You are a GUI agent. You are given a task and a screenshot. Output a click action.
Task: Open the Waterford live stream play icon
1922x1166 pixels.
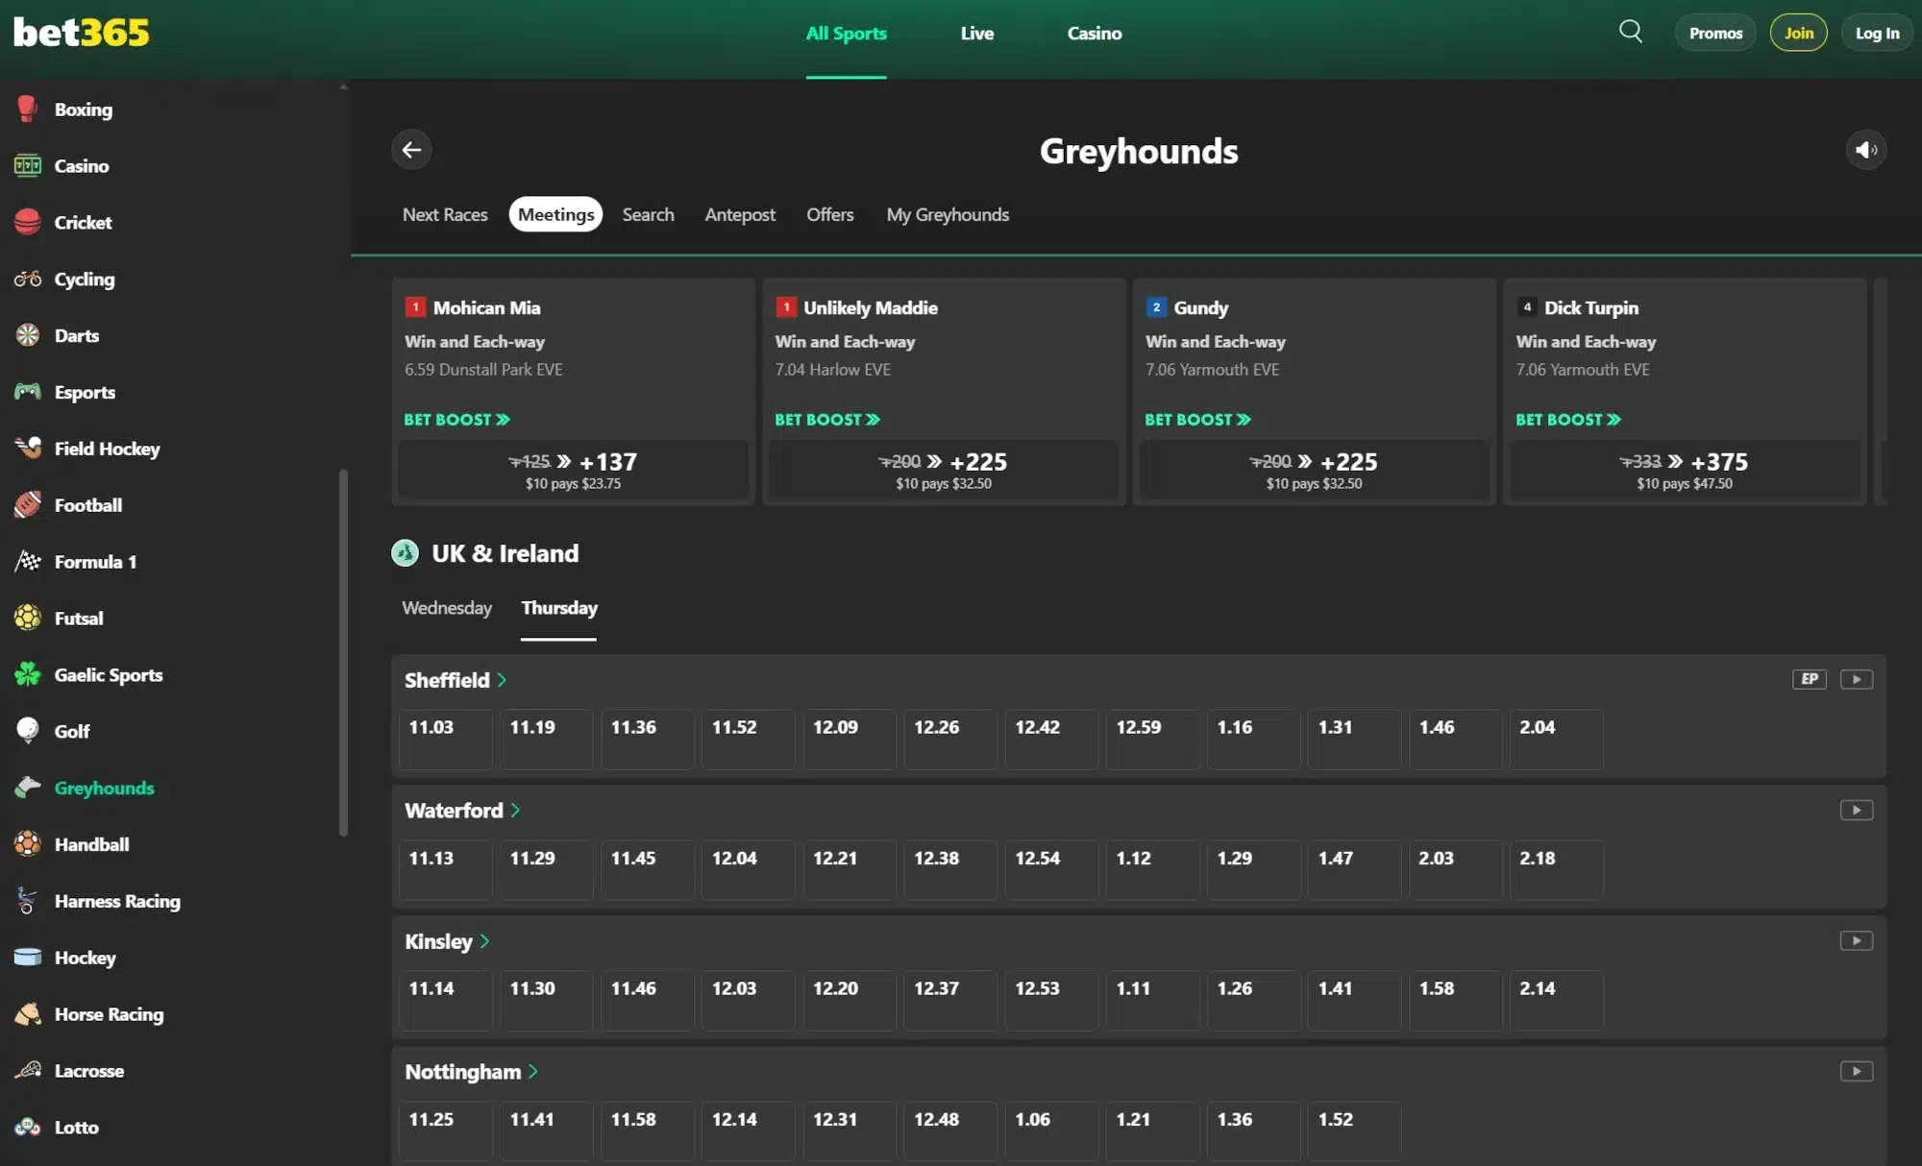click(1856, 810)
